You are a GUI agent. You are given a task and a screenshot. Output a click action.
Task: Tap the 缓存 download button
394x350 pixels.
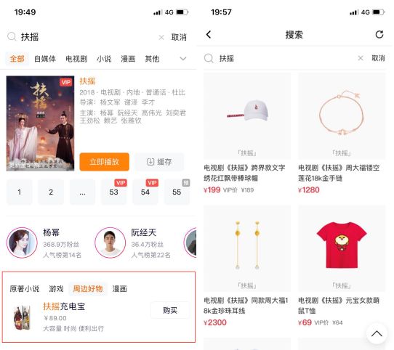click(x=159, y=162)
